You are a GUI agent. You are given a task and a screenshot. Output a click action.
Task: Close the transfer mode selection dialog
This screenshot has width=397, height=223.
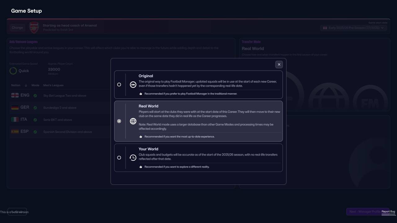tap(279, 64)
